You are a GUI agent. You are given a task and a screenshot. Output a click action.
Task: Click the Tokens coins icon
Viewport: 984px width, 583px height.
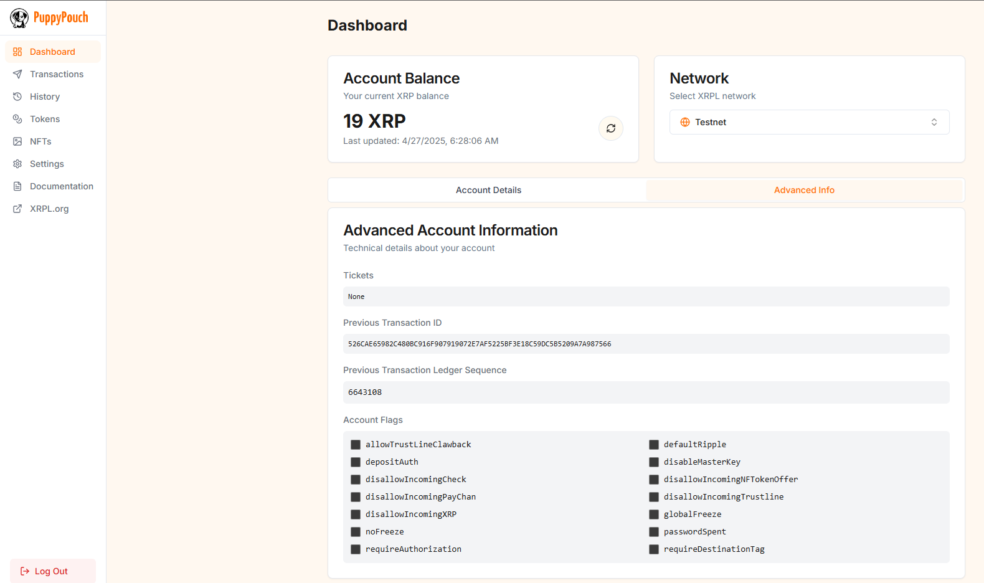coord(17,119)
